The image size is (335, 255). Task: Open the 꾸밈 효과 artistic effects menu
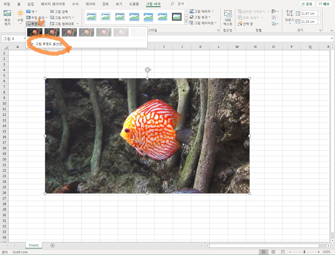pyautogui.click(x=37, y=18)
